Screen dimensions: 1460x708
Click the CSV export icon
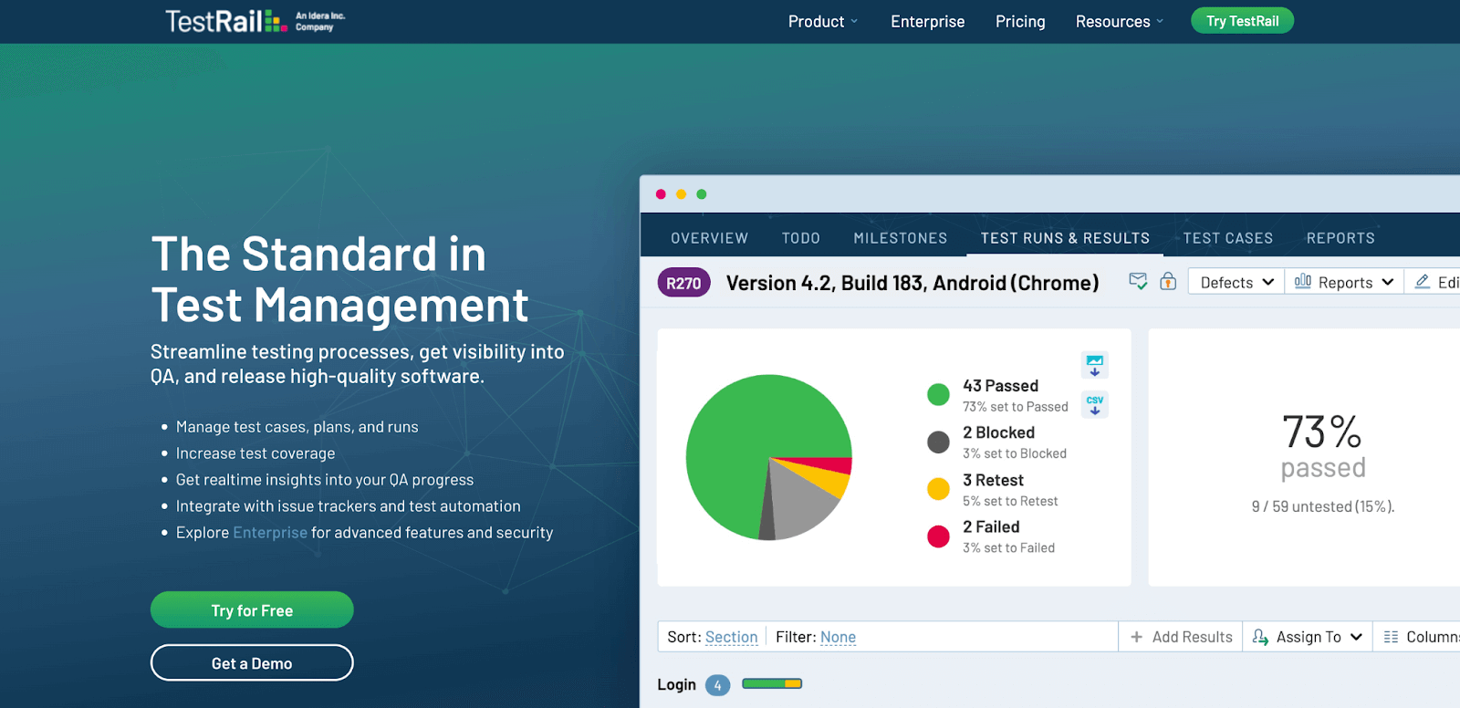tap(1095, 404)
